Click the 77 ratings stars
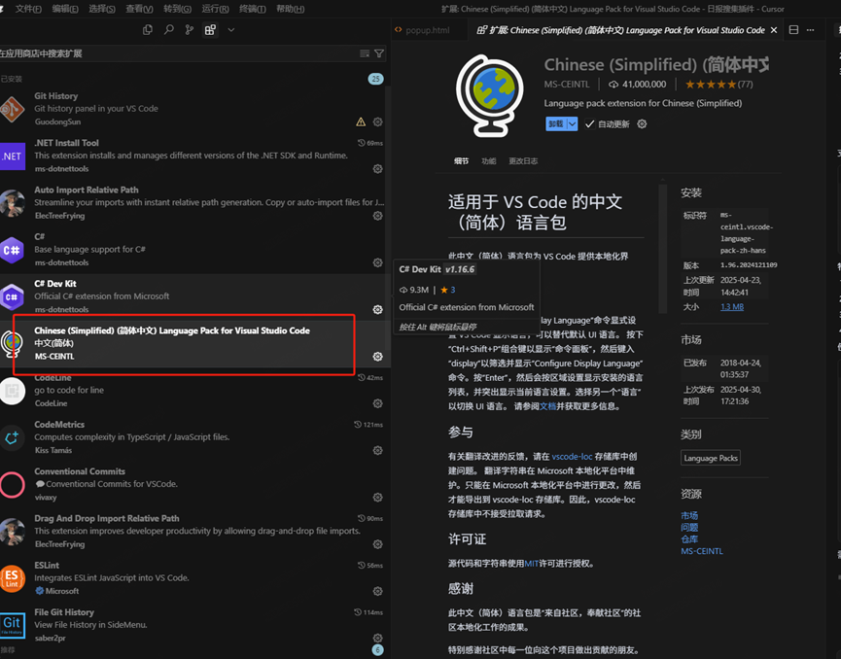Screen dimensions: 841x659 pos(718,85)
